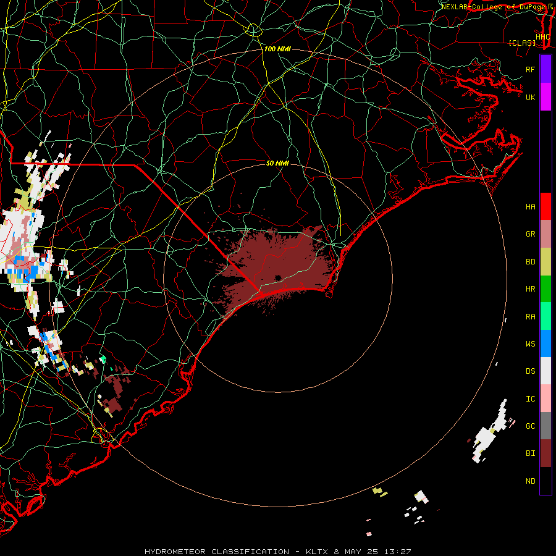Viewport: 556px width, 556px height.
Task: Click the black radar site dot in echo
Action: point(277,277)
